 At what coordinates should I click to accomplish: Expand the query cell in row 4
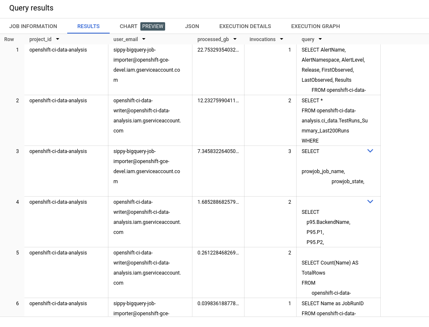tap(370, 202)
